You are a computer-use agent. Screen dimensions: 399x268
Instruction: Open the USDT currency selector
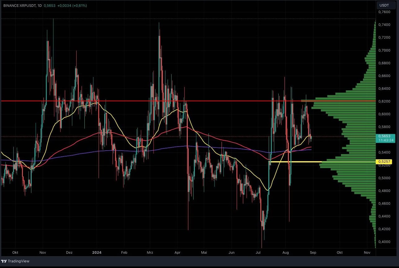click(386, 5)
